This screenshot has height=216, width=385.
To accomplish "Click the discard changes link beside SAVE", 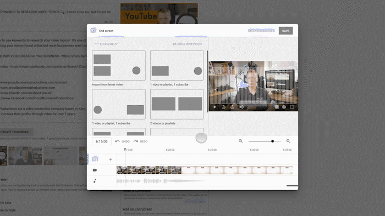I will (x=261, y=31).
